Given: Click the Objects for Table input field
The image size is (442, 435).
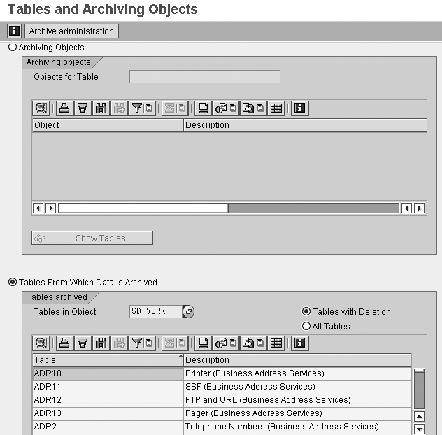Looking at the screenshot, I should point(205,77).
